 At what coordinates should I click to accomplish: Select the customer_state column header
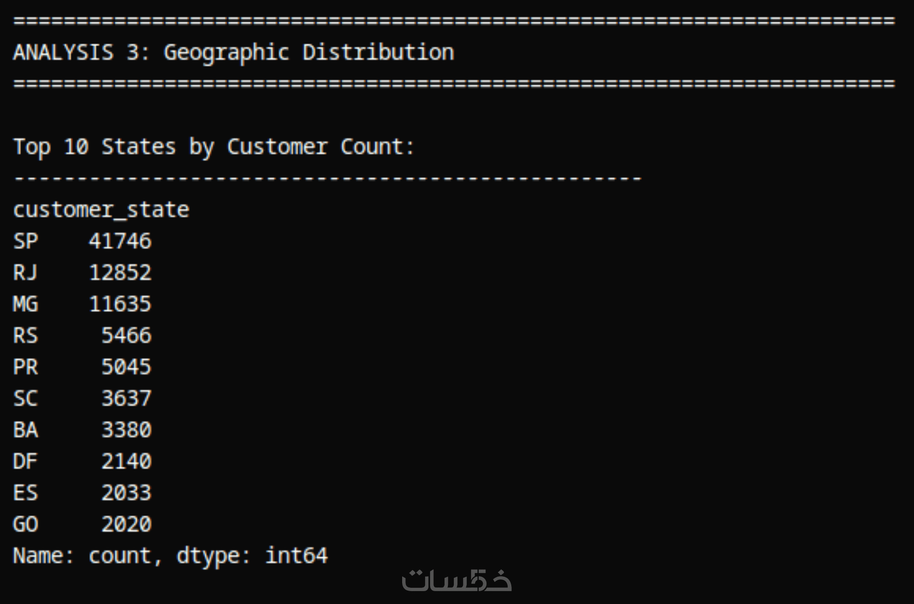point(101,210)
